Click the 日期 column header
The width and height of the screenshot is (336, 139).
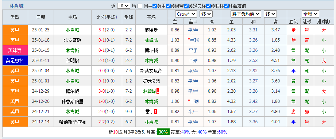pyautogui.click(x=41, y=18)
